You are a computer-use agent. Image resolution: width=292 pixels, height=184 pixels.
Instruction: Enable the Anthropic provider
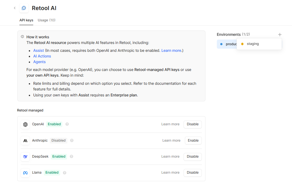pos(193,141)
